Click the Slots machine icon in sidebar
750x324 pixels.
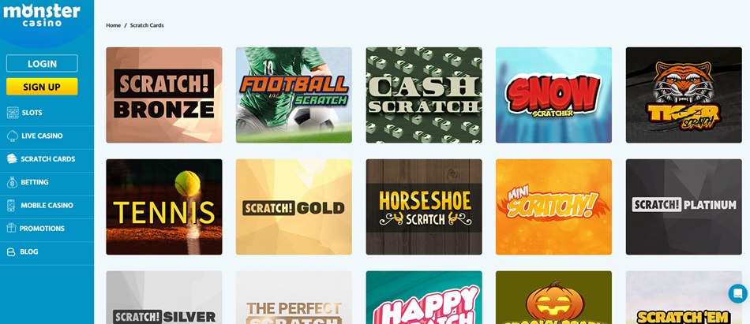tap(13, 112)
